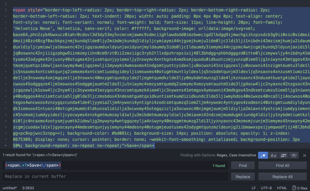Toggle Regex mode off in search options
The width and height of the screenshot is (310, 191).
263,155
